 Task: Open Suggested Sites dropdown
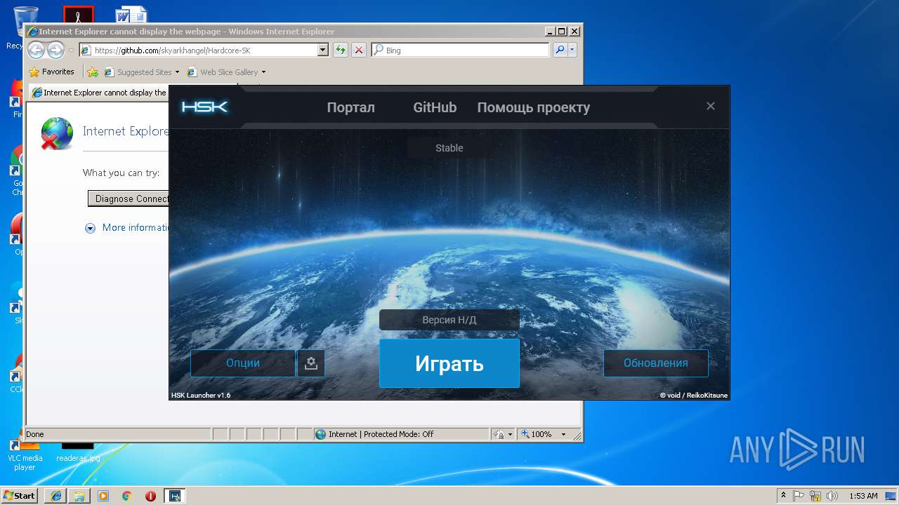point(142,72)
